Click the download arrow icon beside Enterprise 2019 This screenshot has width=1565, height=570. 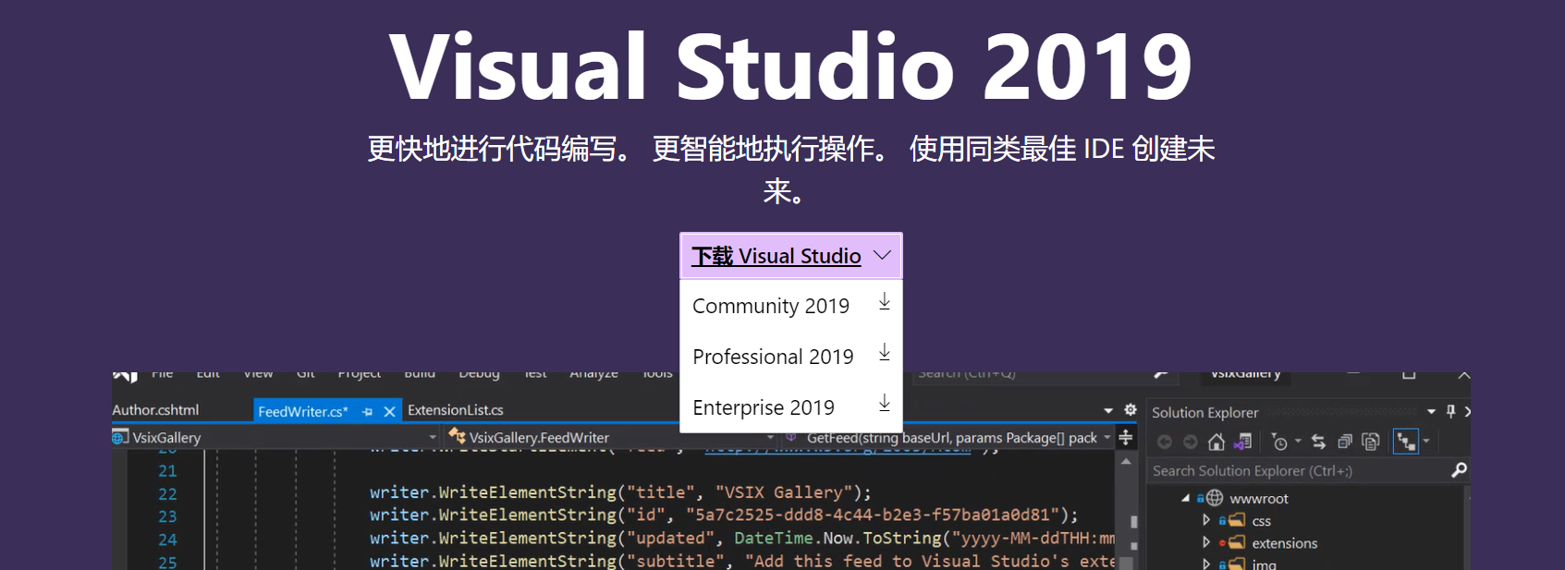(885, 404)
